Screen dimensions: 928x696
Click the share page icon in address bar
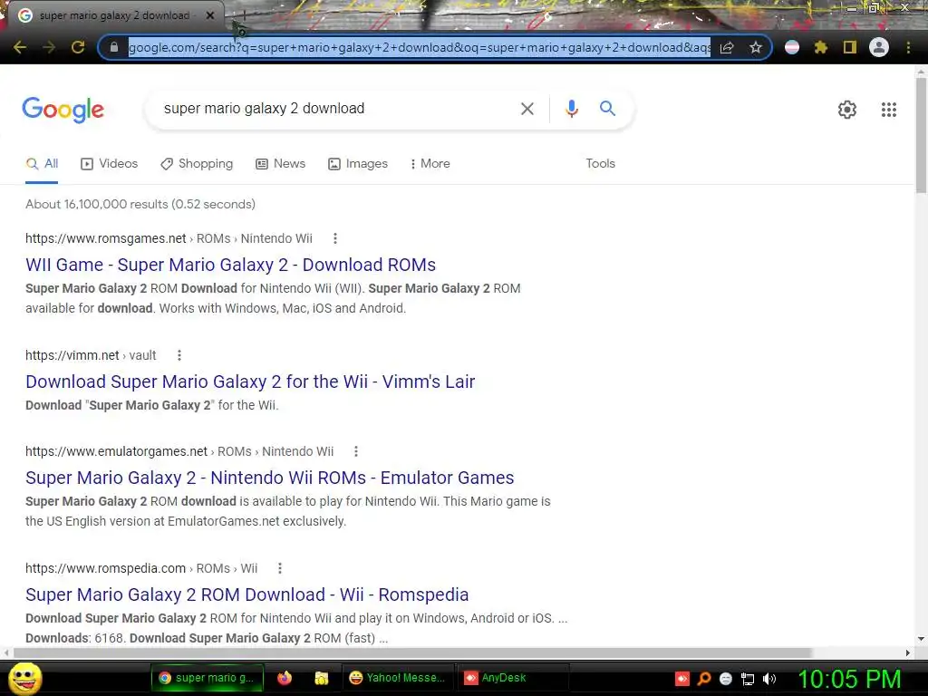[x=727, y=47]
